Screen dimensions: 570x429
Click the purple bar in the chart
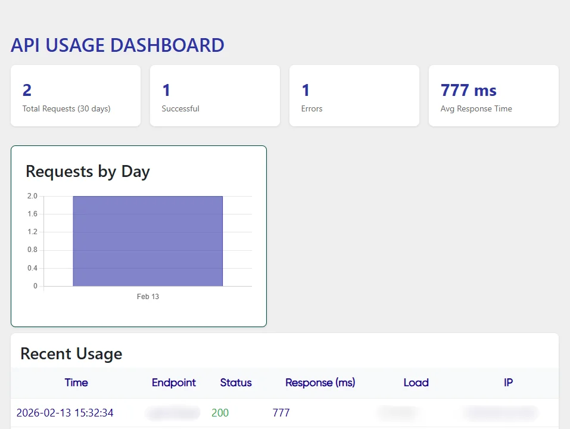pyautogui.click(x=148, y=241)
